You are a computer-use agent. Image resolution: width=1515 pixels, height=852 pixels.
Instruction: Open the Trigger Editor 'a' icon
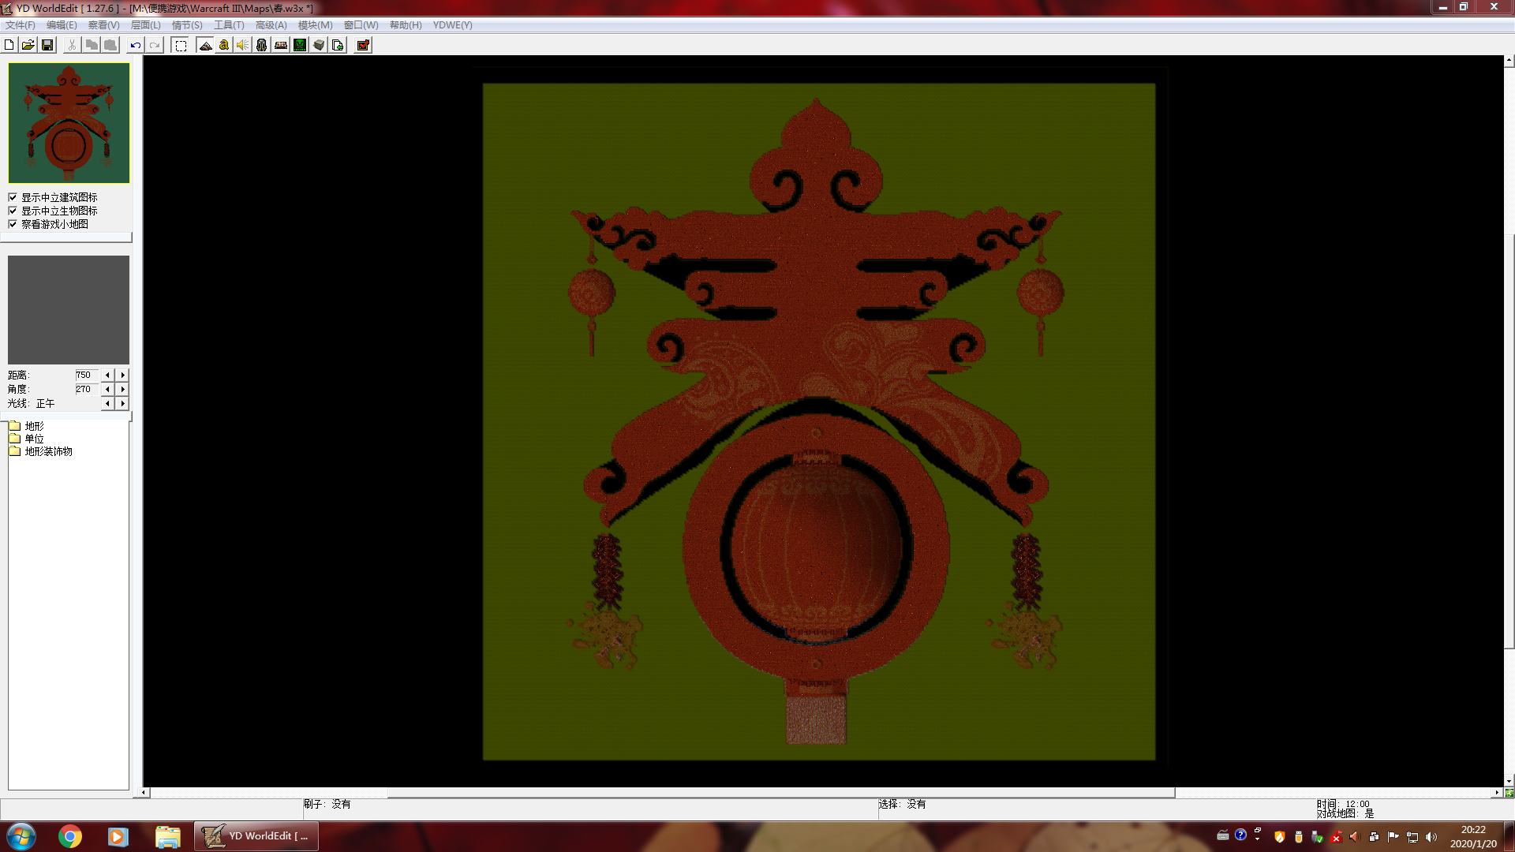224,45
